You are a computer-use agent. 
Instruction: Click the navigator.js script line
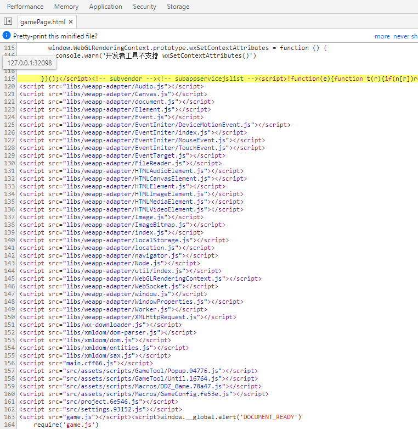(x=118, y=255)
